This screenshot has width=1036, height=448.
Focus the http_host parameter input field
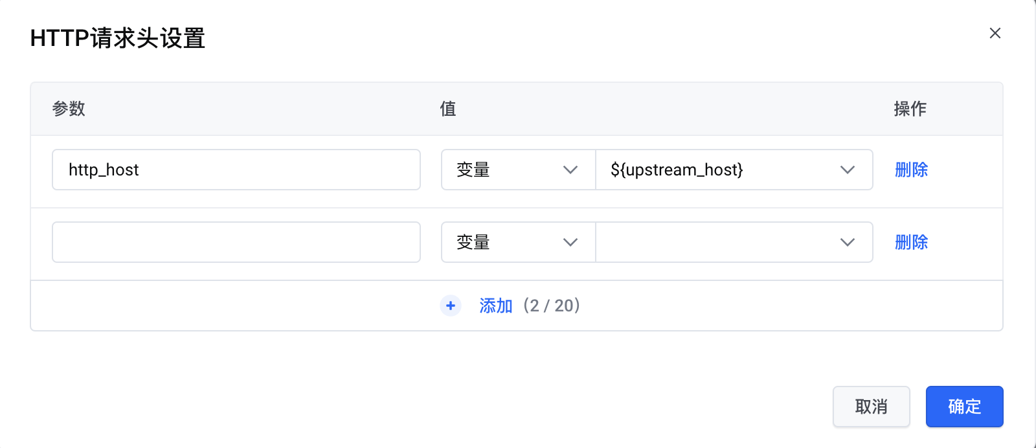point(236,170)
